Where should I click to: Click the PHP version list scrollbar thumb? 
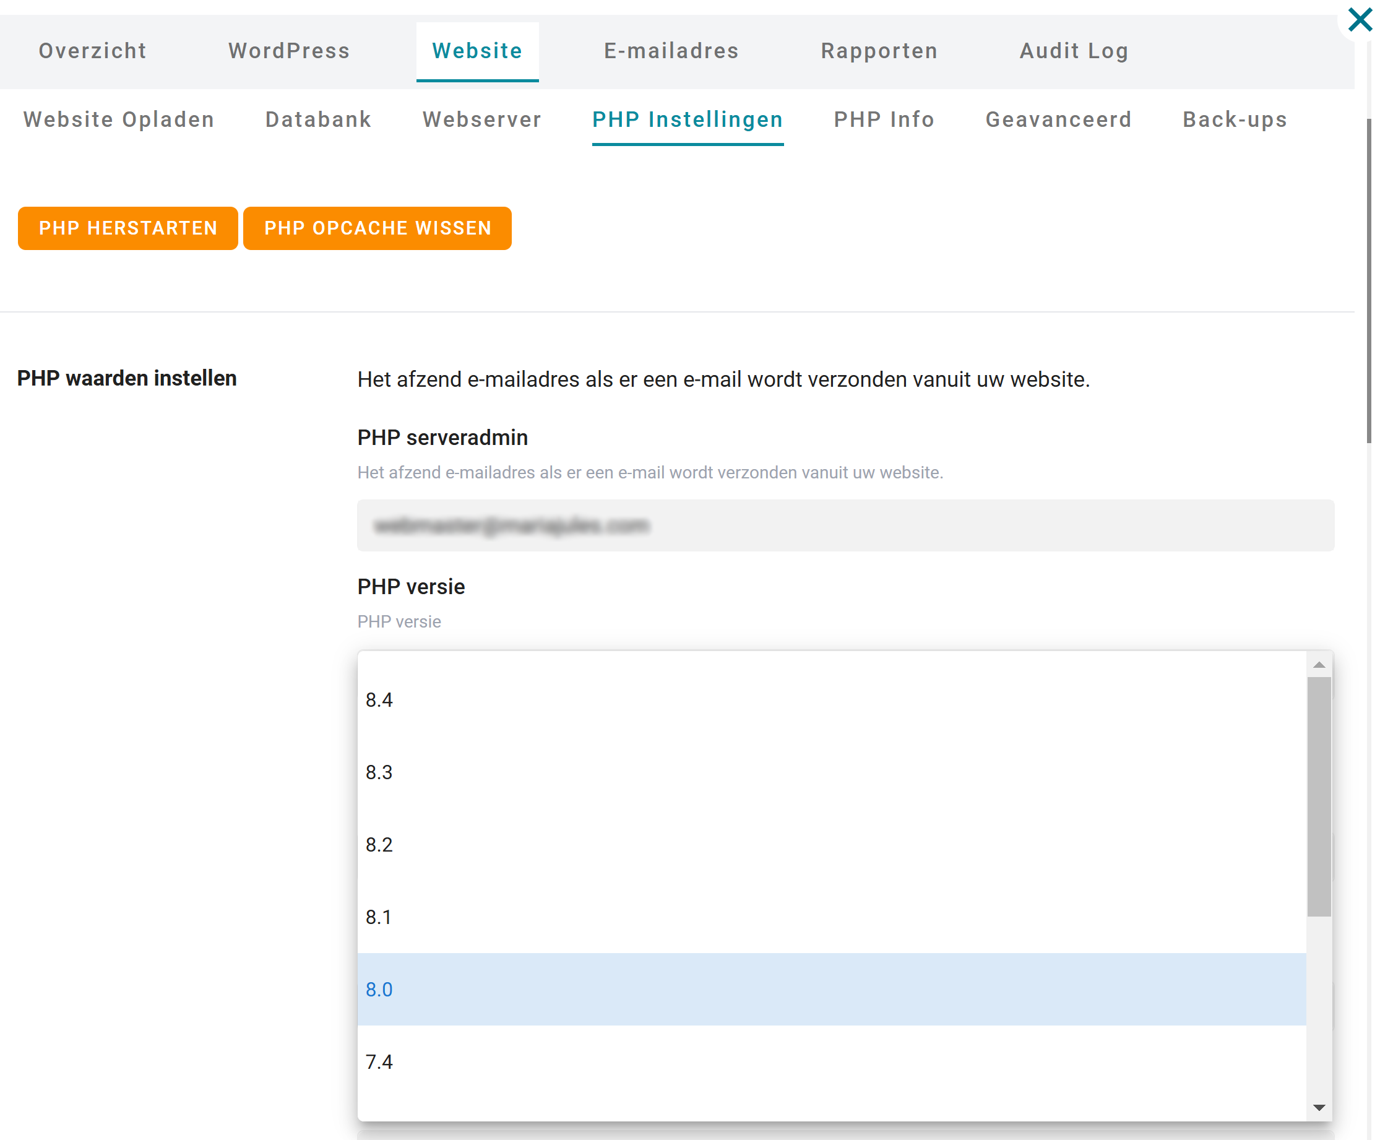(x=1318, y=797)
